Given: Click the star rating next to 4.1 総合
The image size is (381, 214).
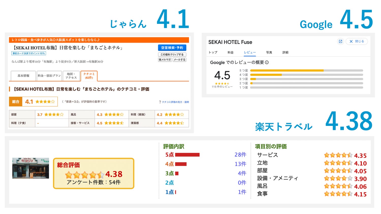Looking at the screenshot, I should pos(45,102).
